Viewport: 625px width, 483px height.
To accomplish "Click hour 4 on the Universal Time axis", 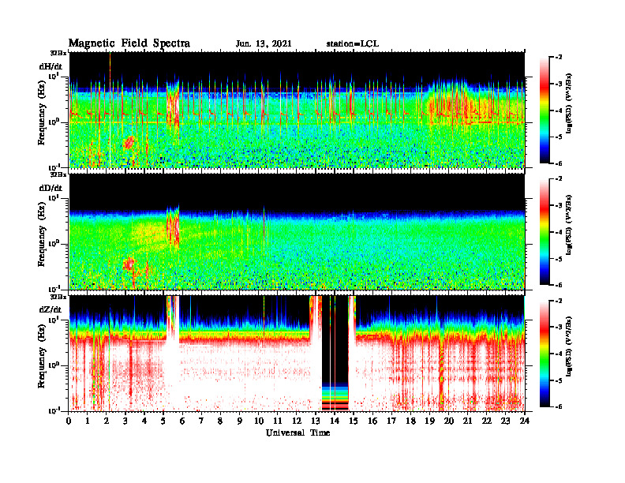I will tap(144, 421).
